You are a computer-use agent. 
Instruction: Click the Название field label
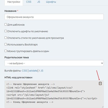pyautogui.click(x=11, y=11)
